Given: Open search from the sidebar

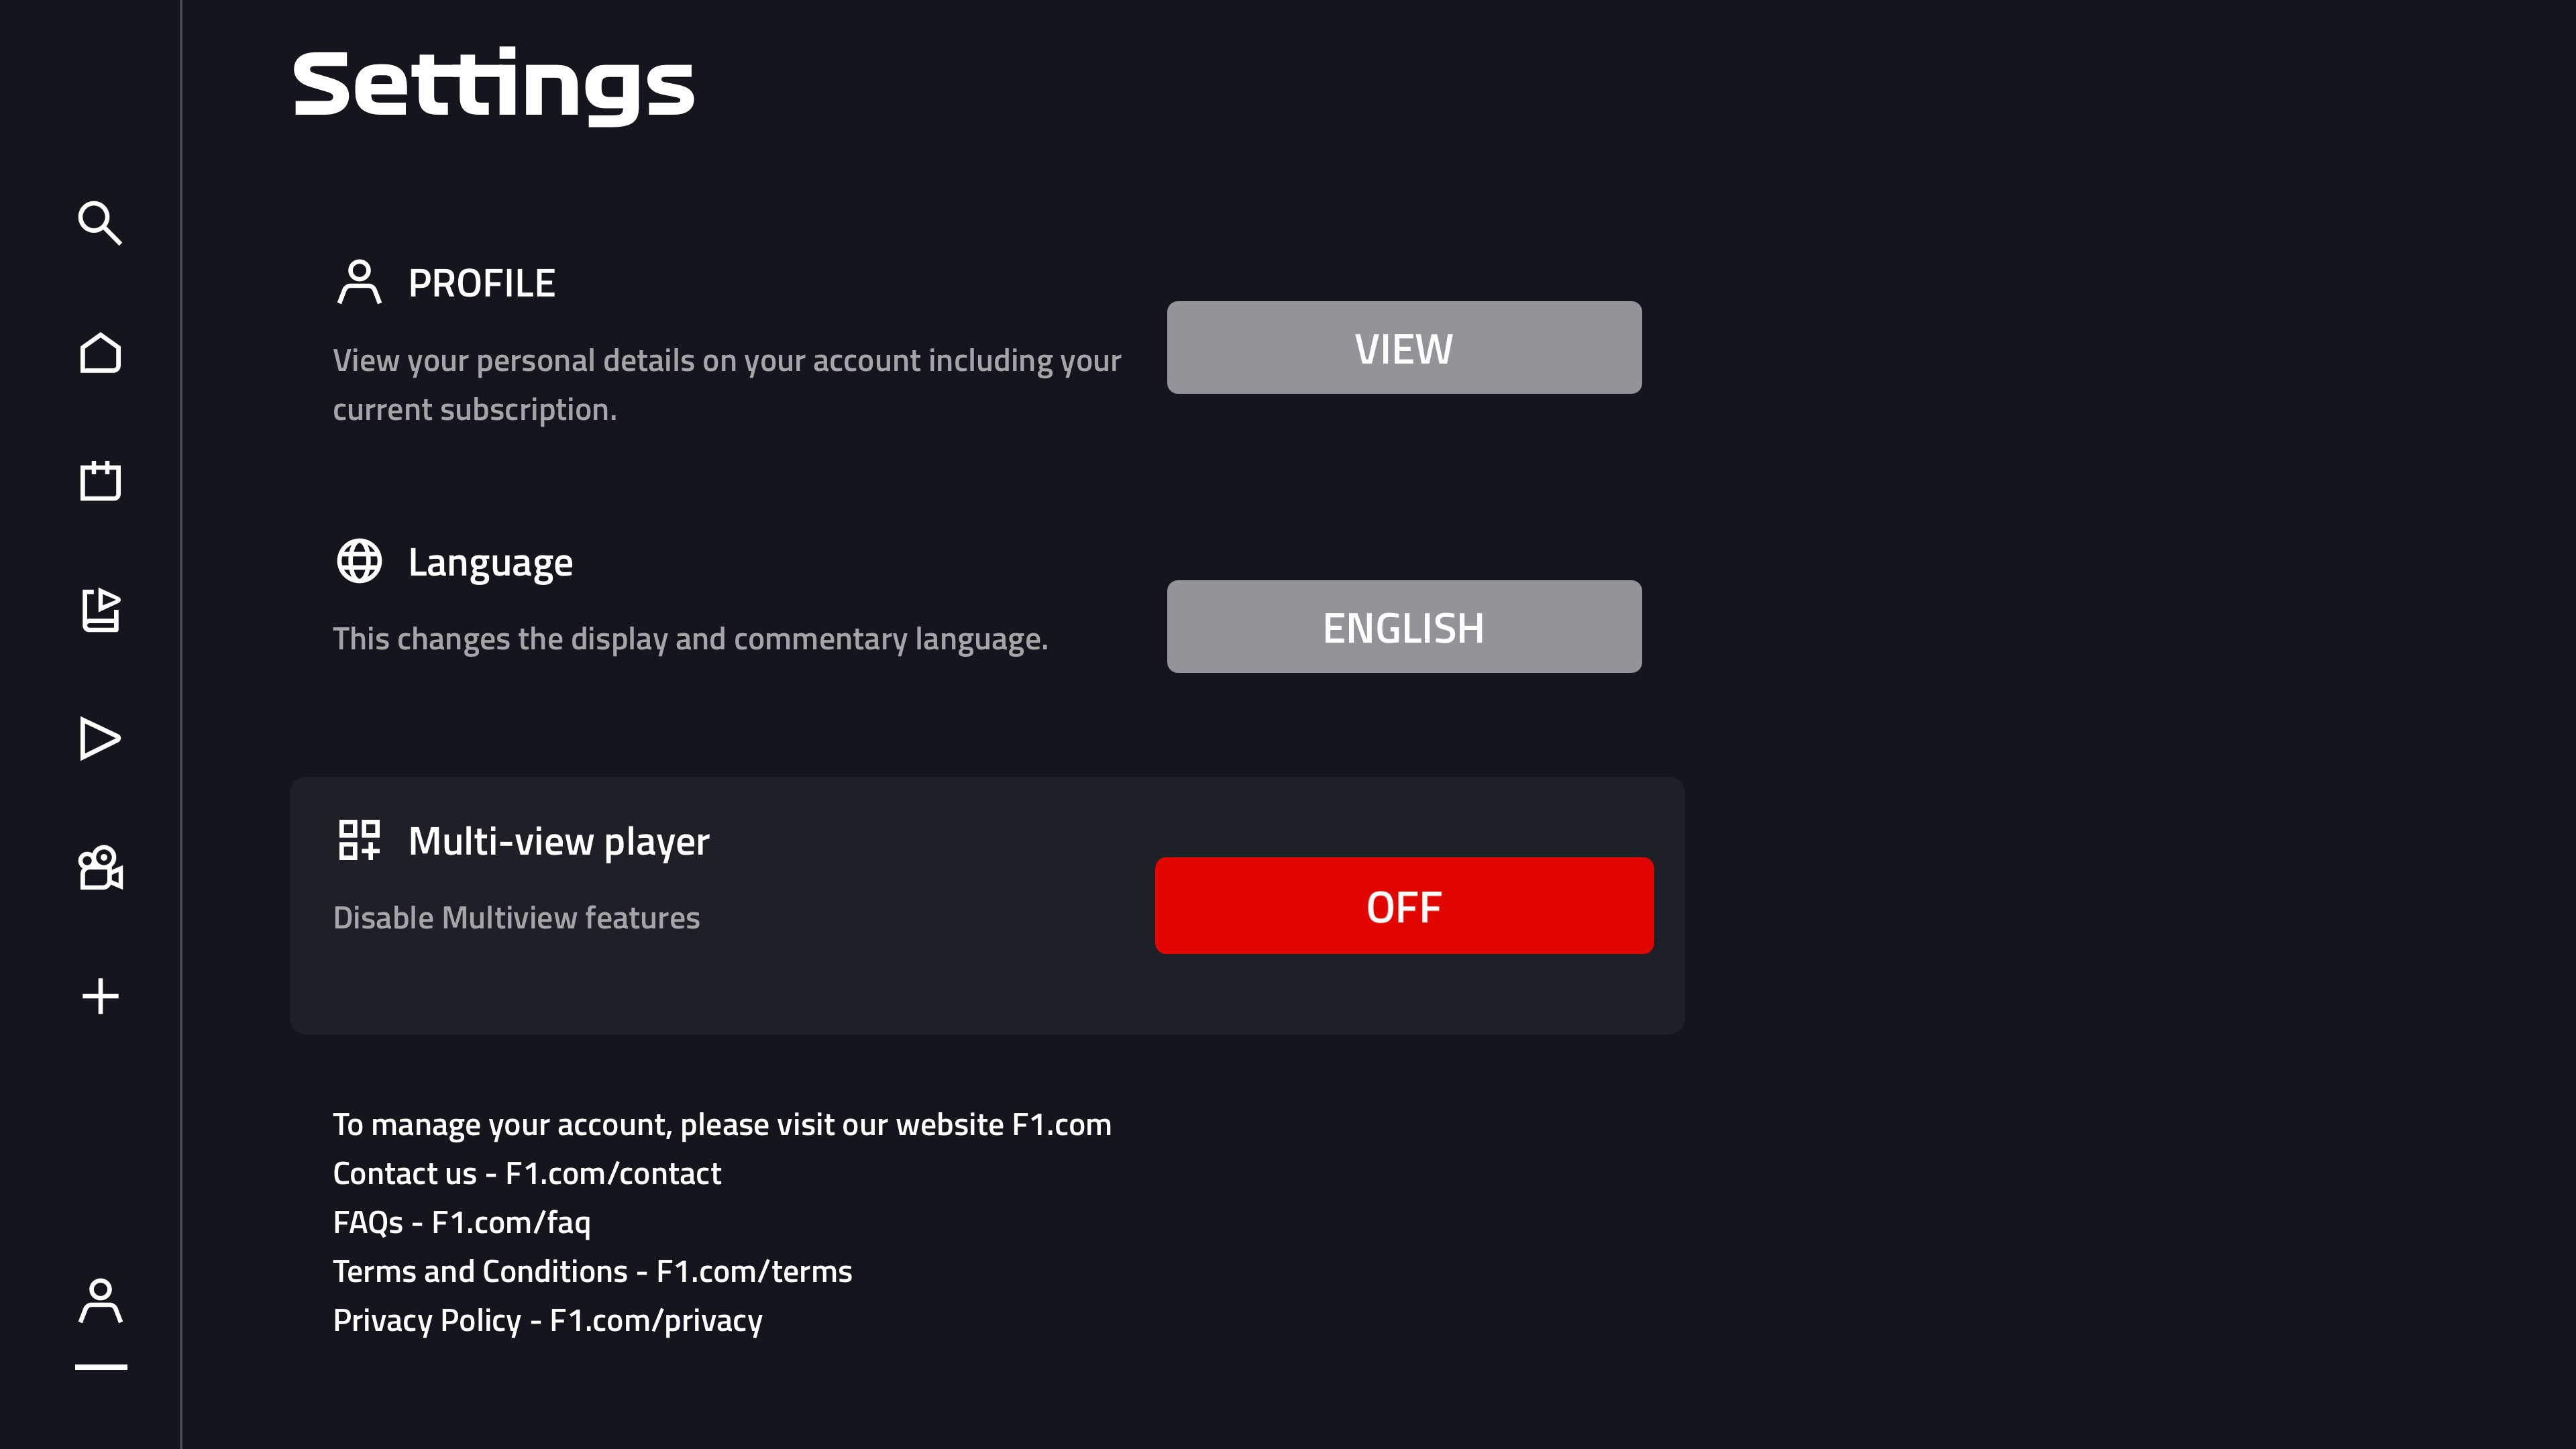Looking at the screenshot, I should [x=100, y=223].
